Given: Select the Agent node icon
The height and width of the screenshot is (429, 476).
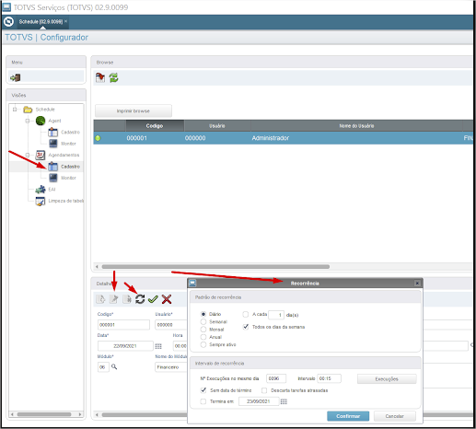Looking at the screenshot, I should point(41,121).
